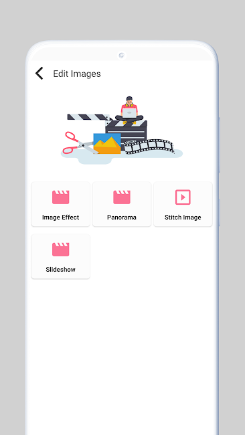Click the upper side button on the phone frame
This screenshot has height=435, width=245.
point(219,145)
